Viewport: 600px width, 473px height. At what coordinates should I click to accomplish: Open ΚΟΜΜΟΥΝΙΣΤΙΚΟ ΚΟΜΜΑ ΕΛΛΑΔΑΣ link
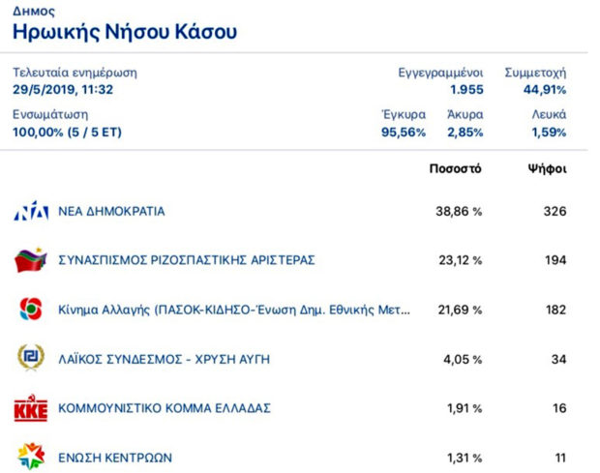point(165,408)
